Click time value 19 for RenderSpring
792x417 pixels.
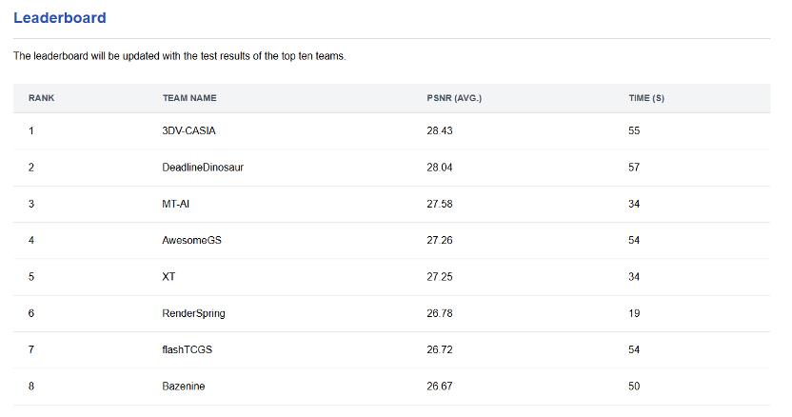coord(634,313)
